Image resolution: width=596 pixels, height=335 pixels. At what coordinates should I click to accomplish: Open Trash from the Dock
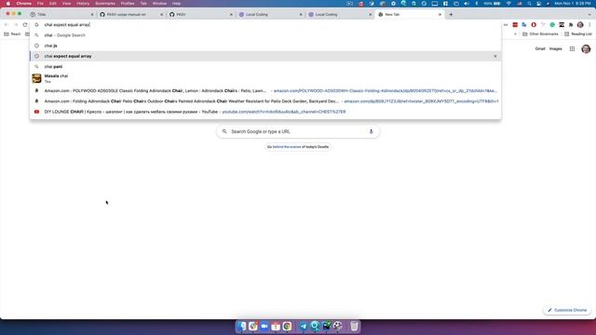click(x=354, y=326)
